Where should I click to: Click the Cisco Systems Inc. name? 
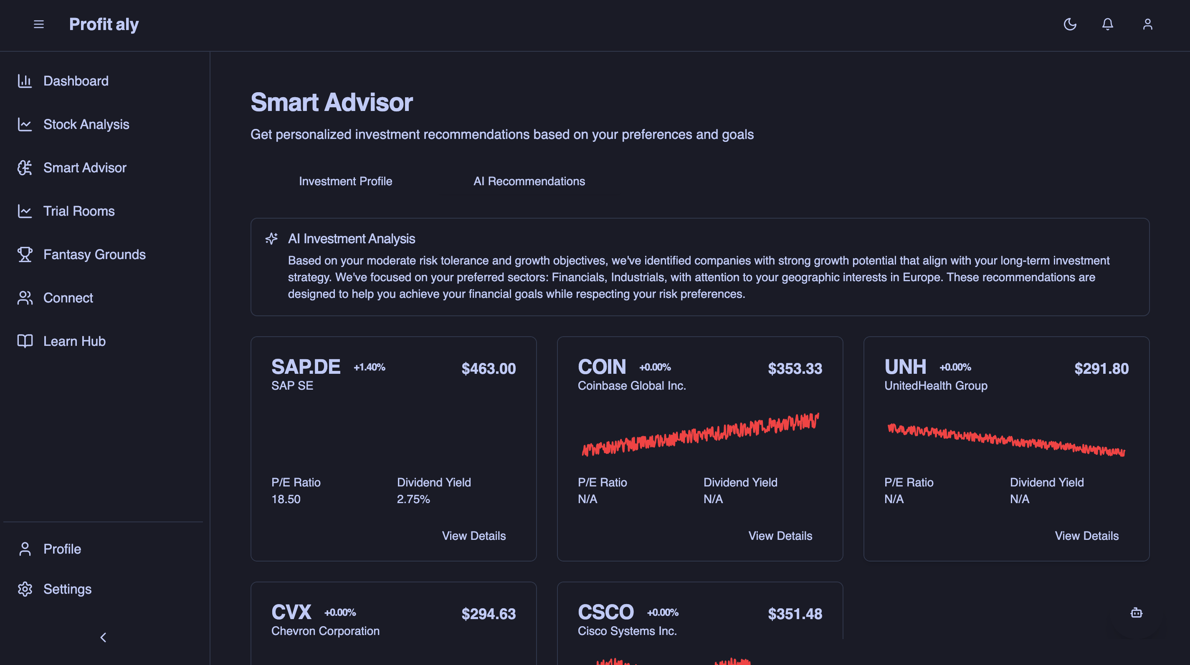(x=627, y=631)
